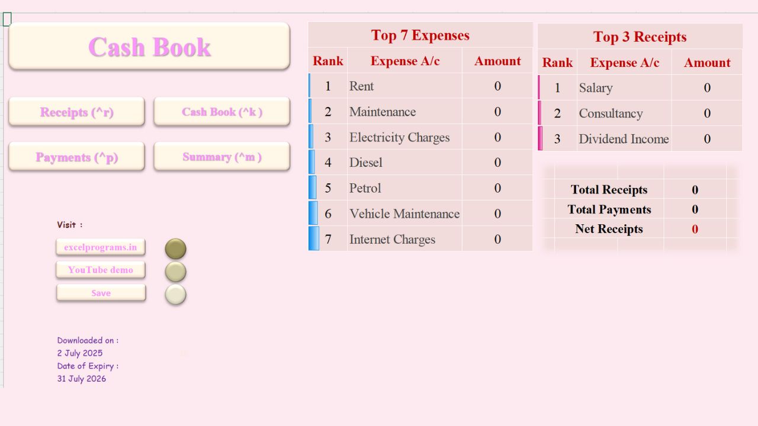
Task: Click the dark olive round button
Action: (x=175, y=248)
